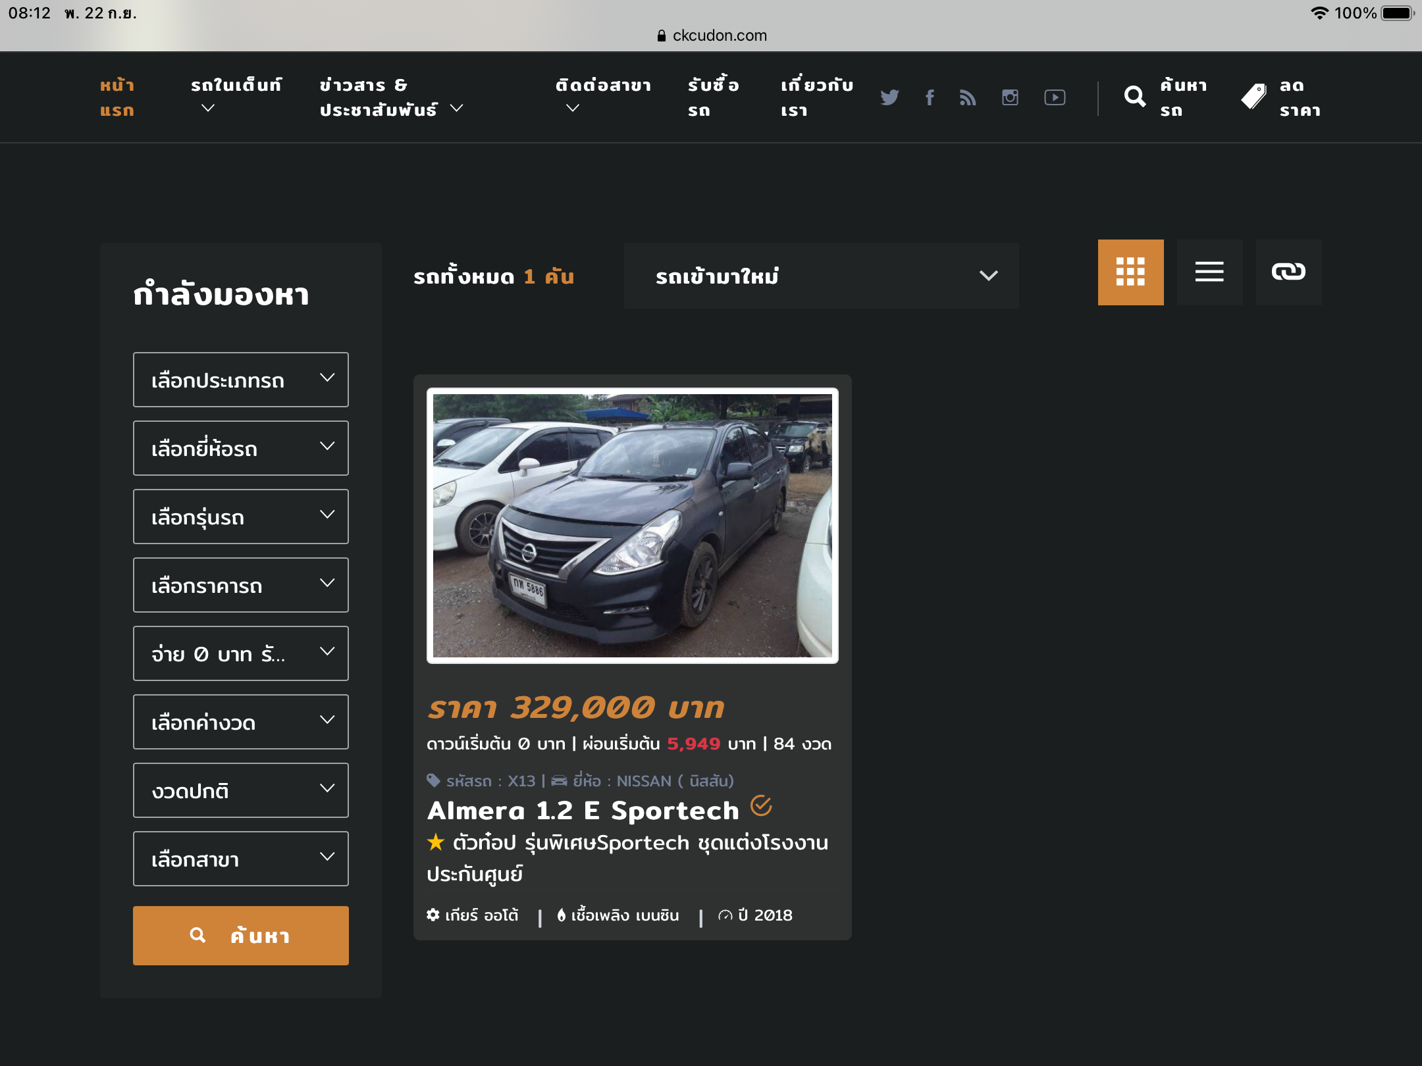The height and width of the screenshot is (1066, 1422).
Task: Click the price tag discount icon
Action: pyautogui.click(x=1253, y=97)
